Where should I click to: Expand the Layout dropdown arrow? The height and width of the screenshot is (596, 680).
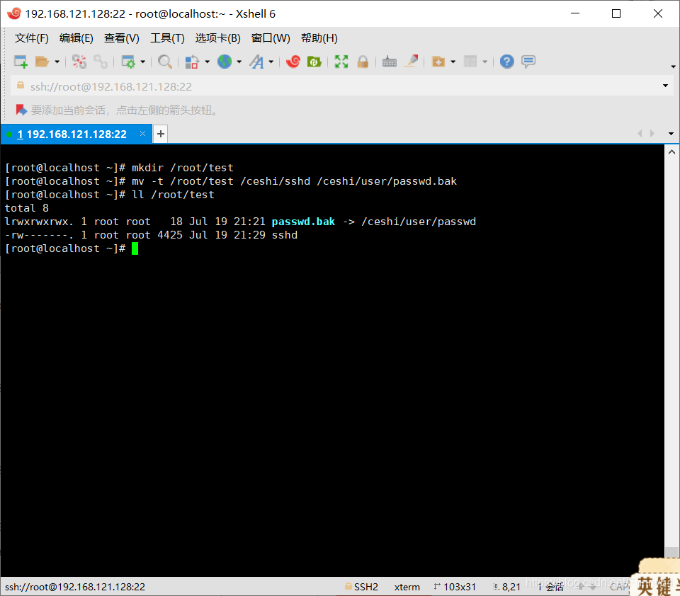(484, 62)
